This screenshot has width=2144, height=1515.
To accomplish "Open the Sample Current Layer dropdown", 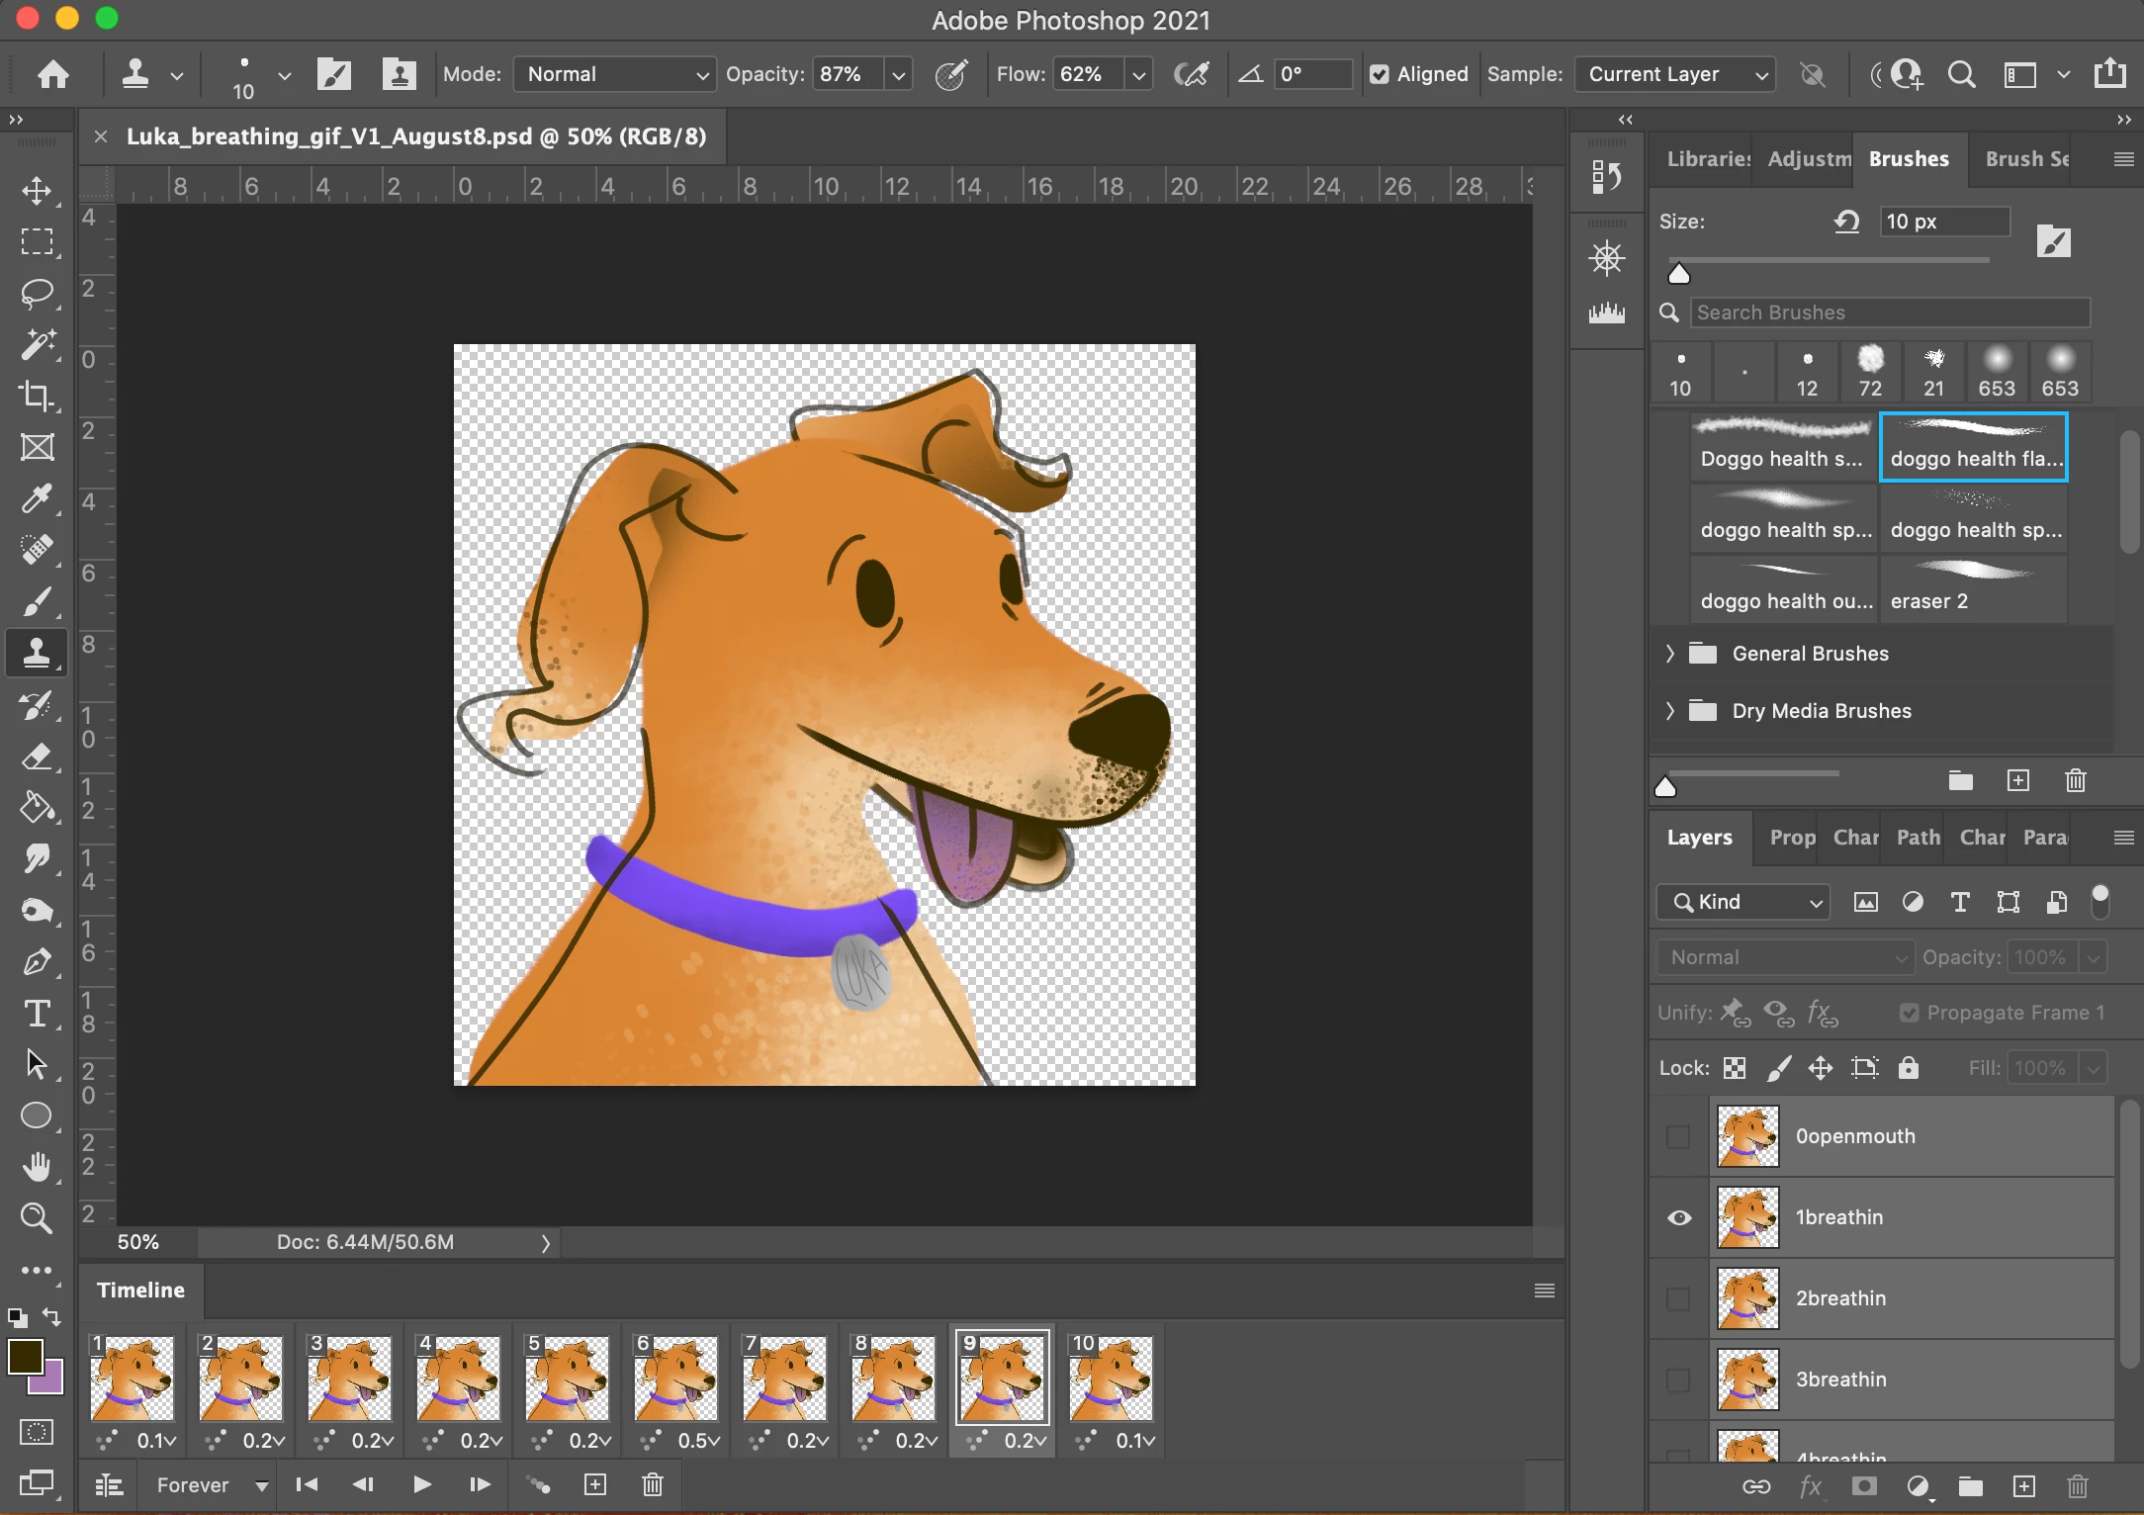I will [1675, 74].
